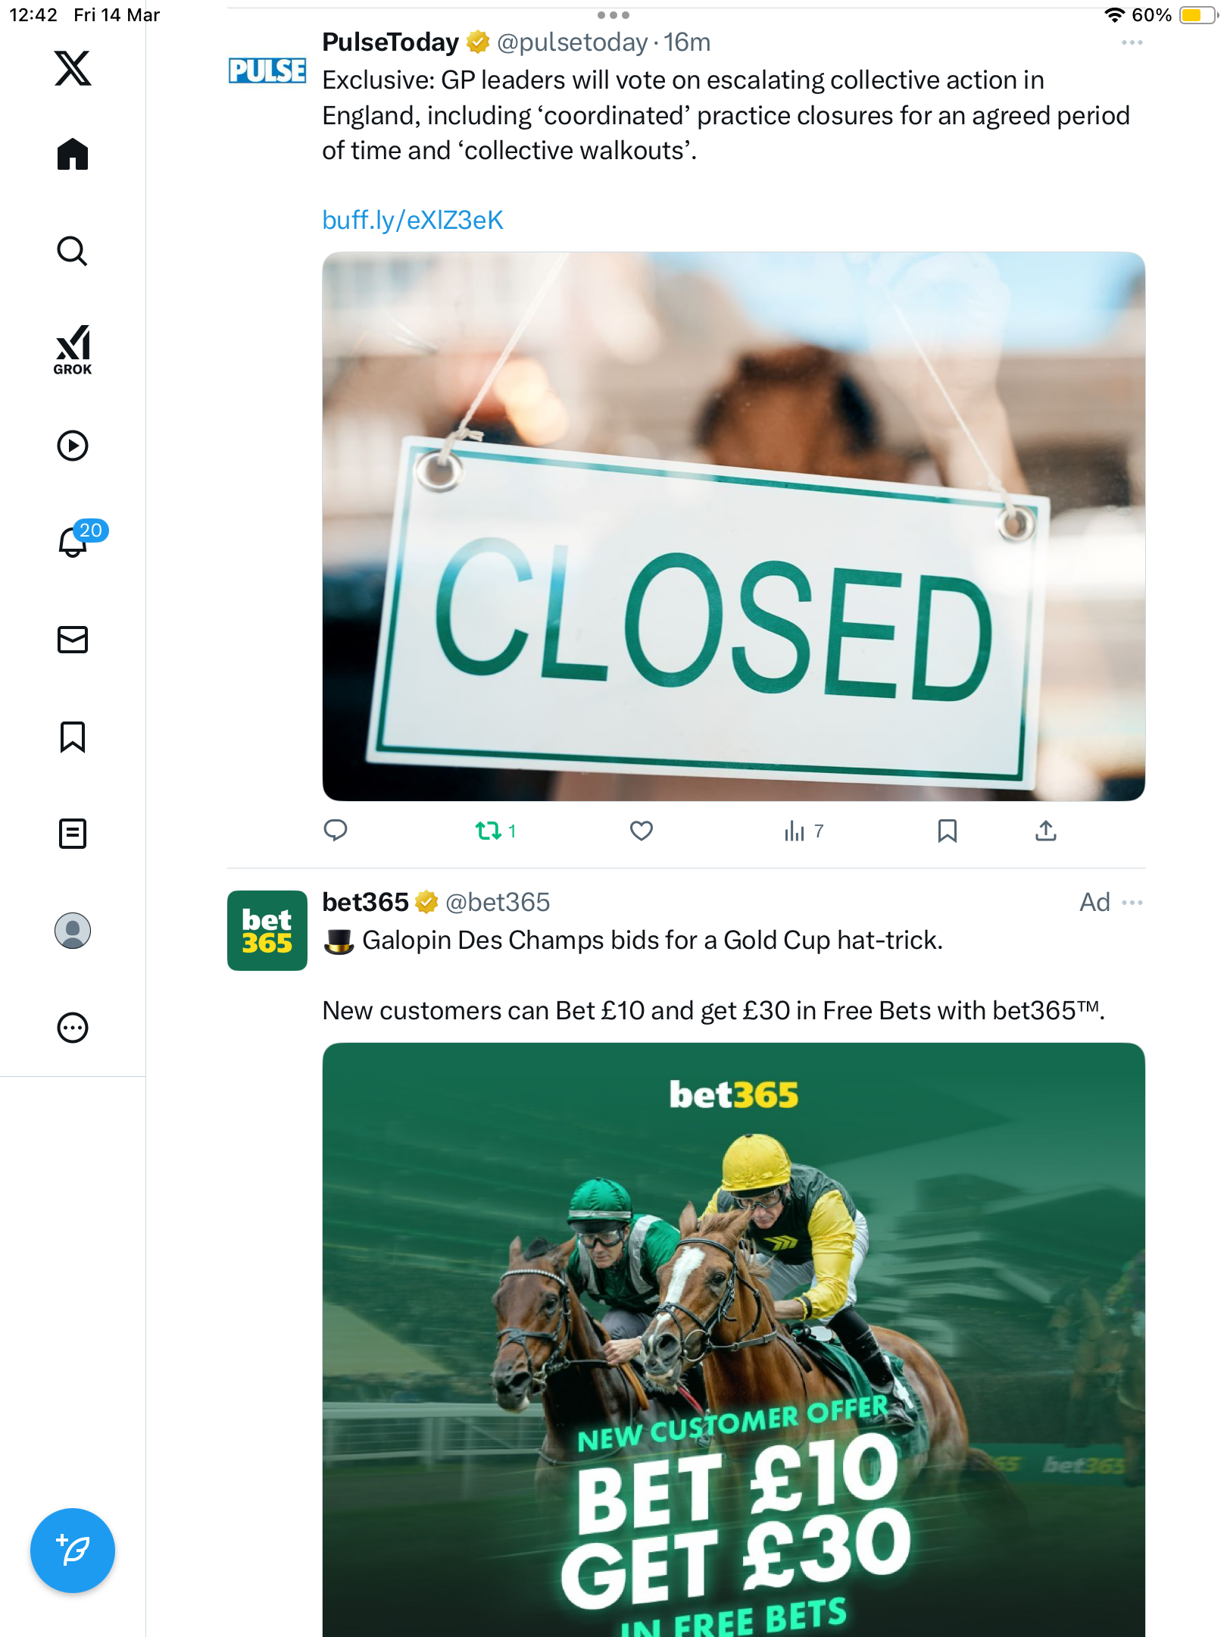Open the CLOSED sign image
Screen dimensions: 1227x1637
click(734, 527)
